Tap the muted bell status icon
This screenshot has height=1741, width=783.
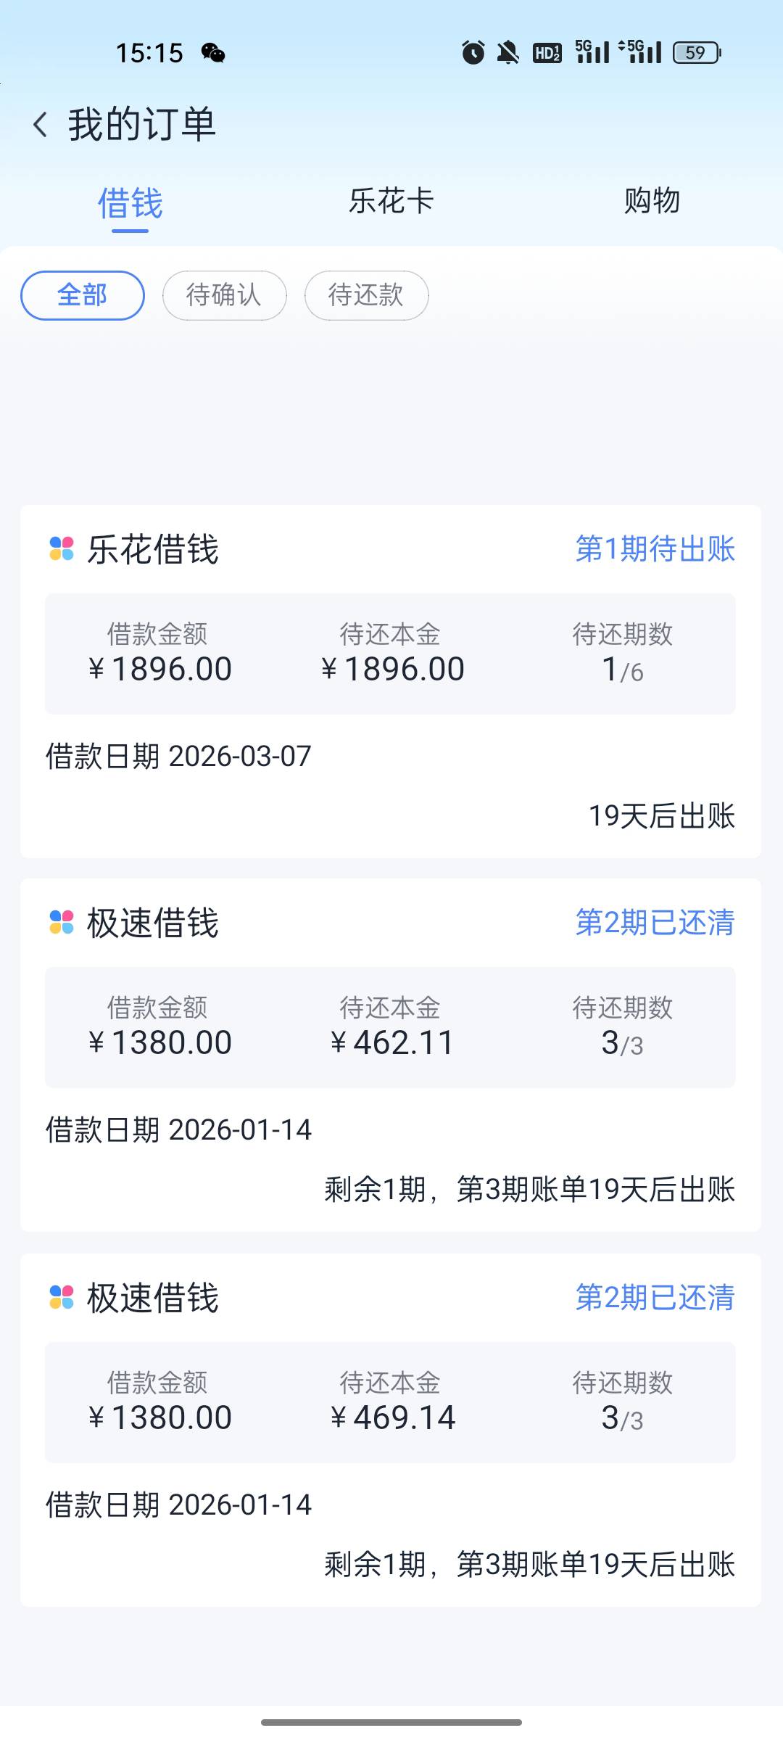click(x=508, y=52)
